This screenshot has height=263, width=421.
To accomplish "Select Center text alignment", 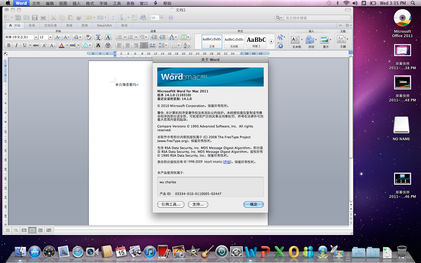I will coord(127,45).
